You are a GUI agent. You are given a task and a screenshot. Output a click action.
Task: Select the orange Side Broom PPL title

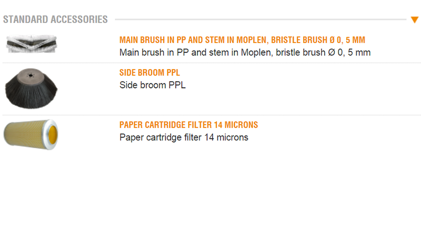(149, 73)
